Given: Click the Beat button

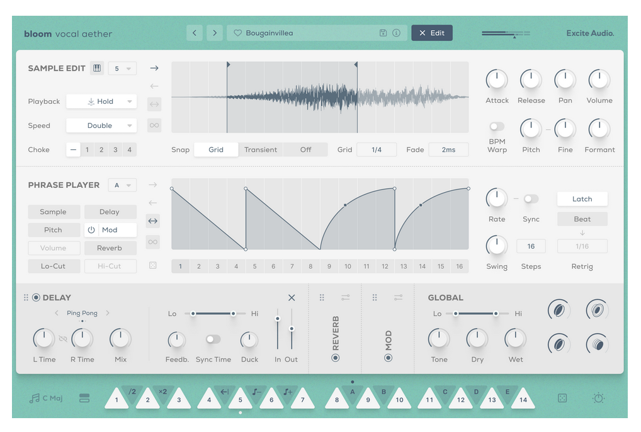Looking at the screenshot, I should point(582,219).
